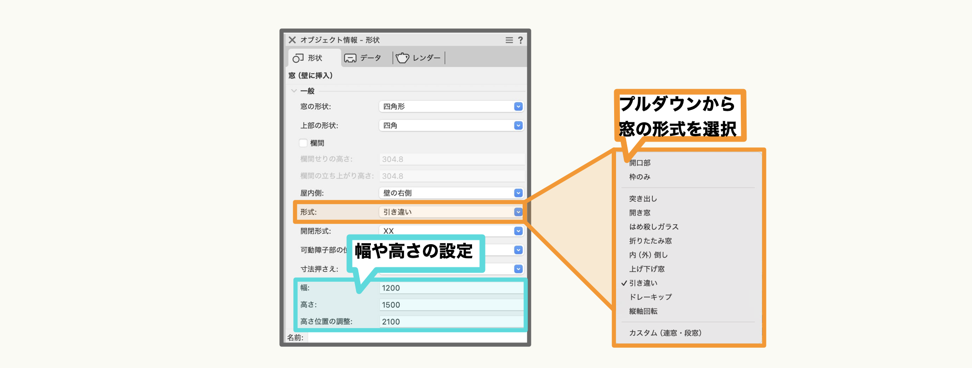Click the 高さ位置の調整 field

pos(451,322)
